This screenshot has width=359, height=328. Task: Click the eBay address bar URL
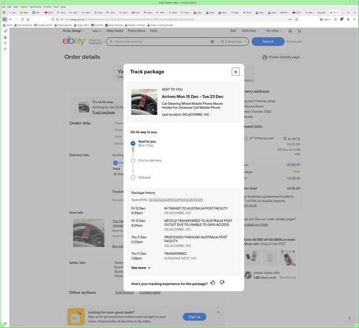130,19
